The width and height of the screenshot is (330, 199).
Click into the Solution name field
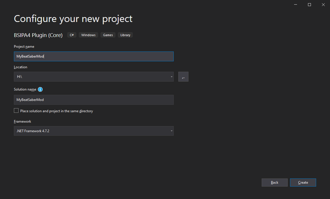click(94, 100)
